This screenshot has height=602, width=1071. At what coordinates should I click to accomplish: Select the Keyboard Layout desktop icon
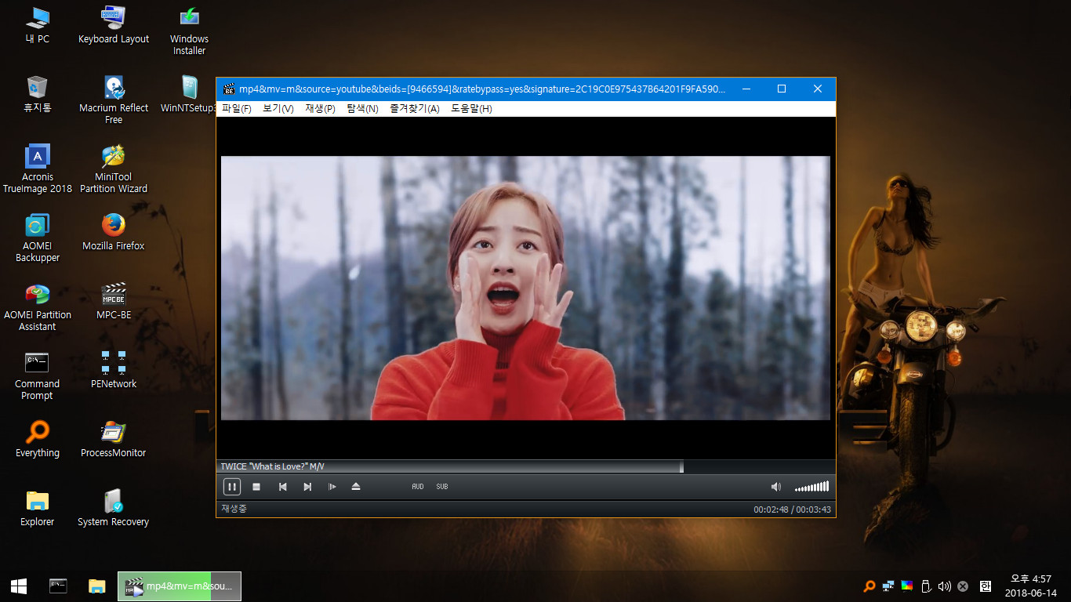[x=114, y=25]
